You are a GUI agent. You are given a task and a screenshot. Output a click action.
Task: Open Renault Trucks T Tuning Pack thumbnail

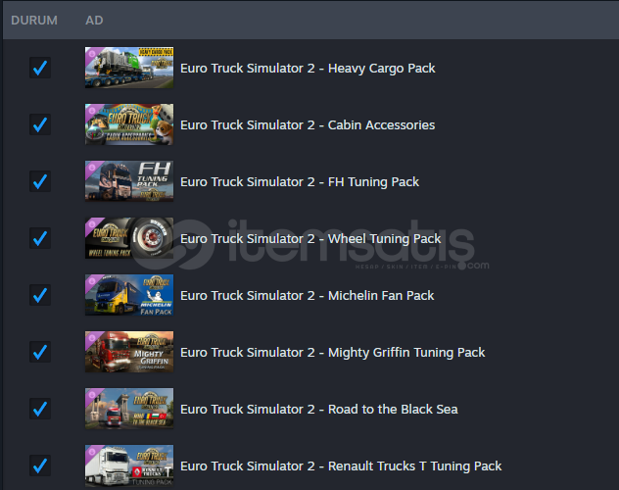(x=129, y=465)
